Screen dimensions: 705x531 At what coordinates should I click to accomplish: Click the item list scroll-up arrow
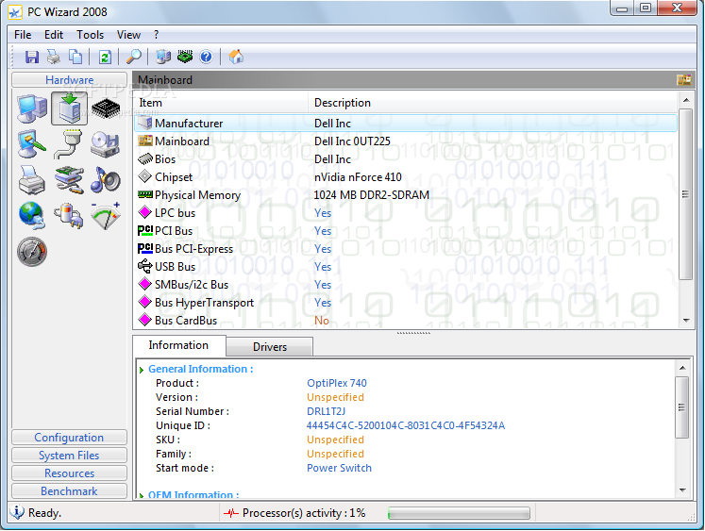tap(686, 100)
